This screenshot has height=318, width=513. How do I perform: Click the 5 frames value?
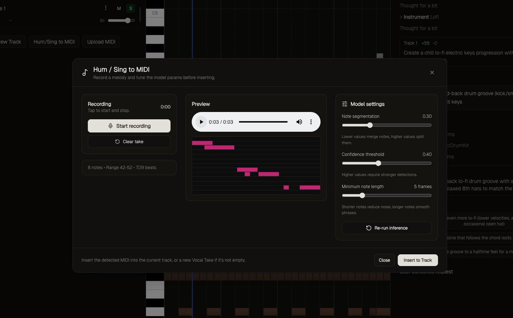(423, 186)
